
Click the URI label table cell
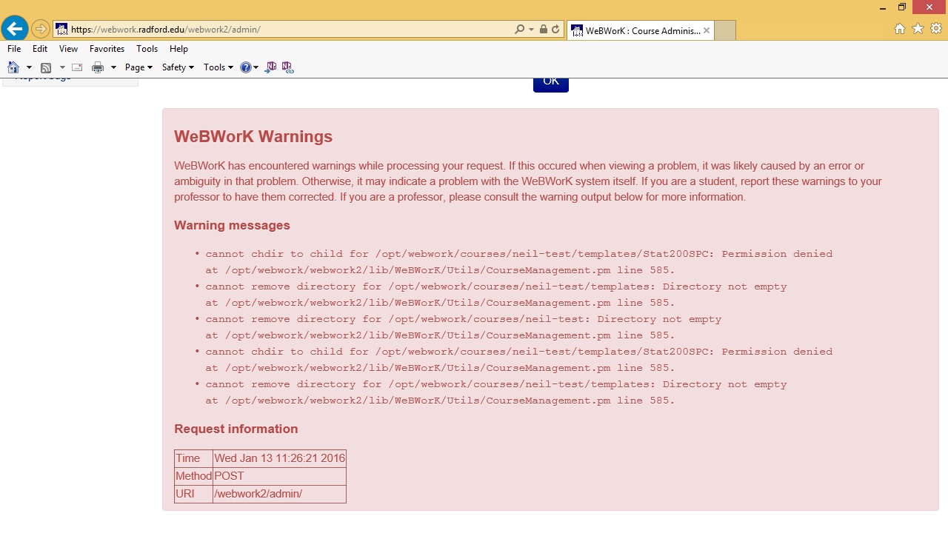(x=193, y=494)
